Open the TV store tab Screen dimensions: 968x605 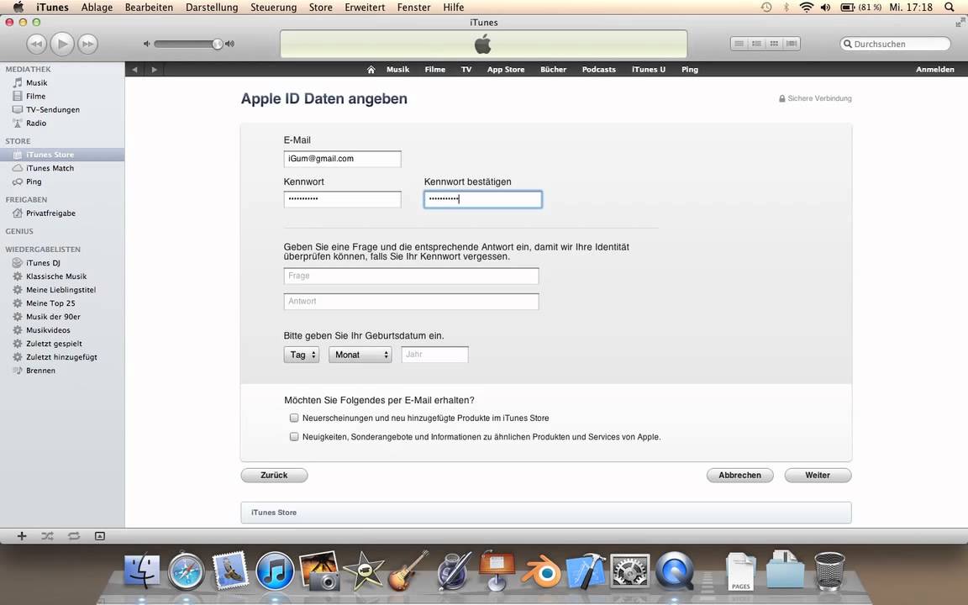pos(466,70)
